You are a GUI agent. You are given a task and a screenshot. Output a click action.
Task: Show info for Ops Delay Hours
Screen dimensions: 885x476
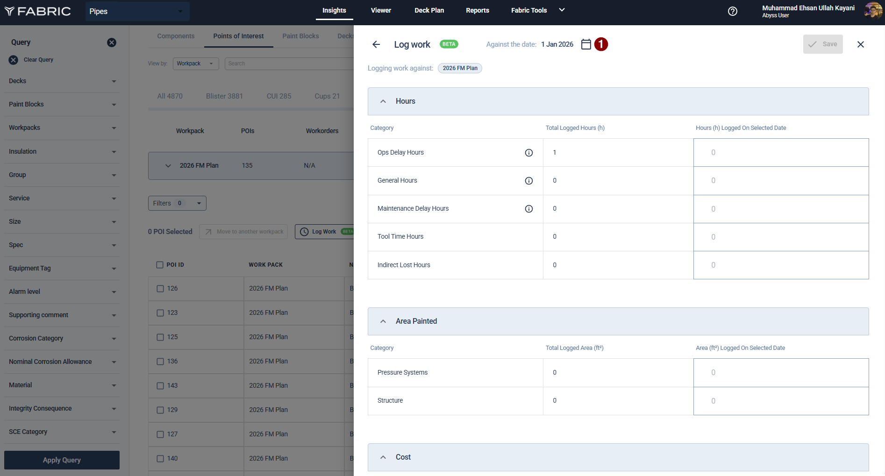click(528, 153)
